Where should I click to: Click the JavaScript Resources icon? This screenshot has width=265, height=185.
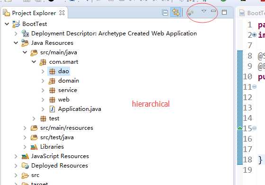pos(26,157)
